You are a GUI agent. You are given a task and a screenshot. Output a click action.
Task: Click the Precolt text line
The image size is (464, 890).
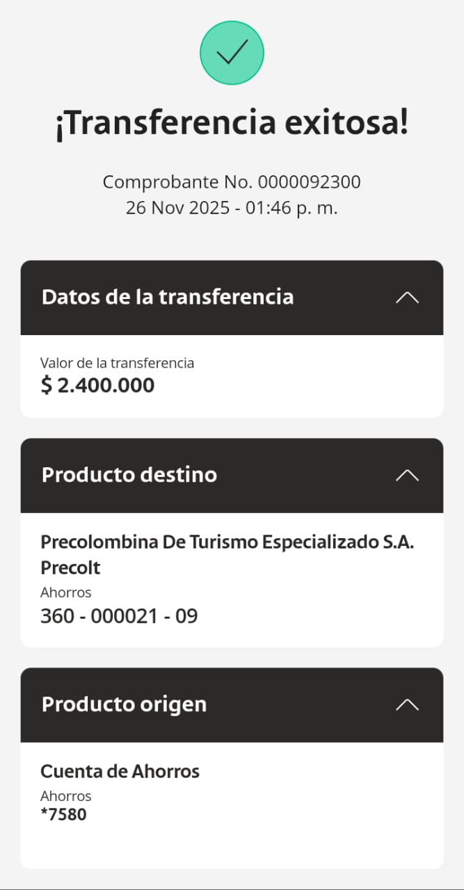pyautogui.click(x=70, y=568)
